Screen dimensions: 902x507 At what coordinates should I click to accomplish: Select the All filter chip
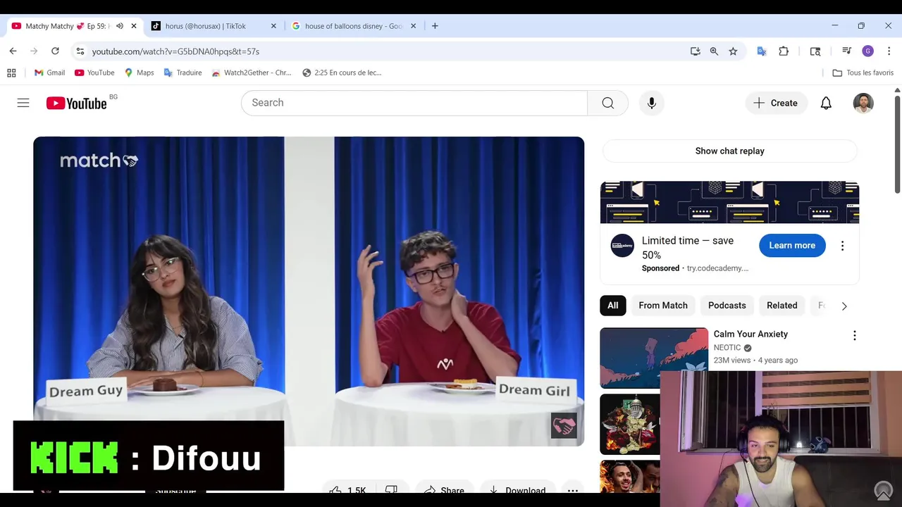613,305
